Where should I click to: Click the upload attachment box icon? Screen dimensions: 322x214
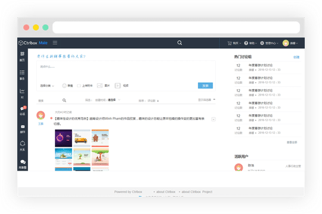pos(79,86)
